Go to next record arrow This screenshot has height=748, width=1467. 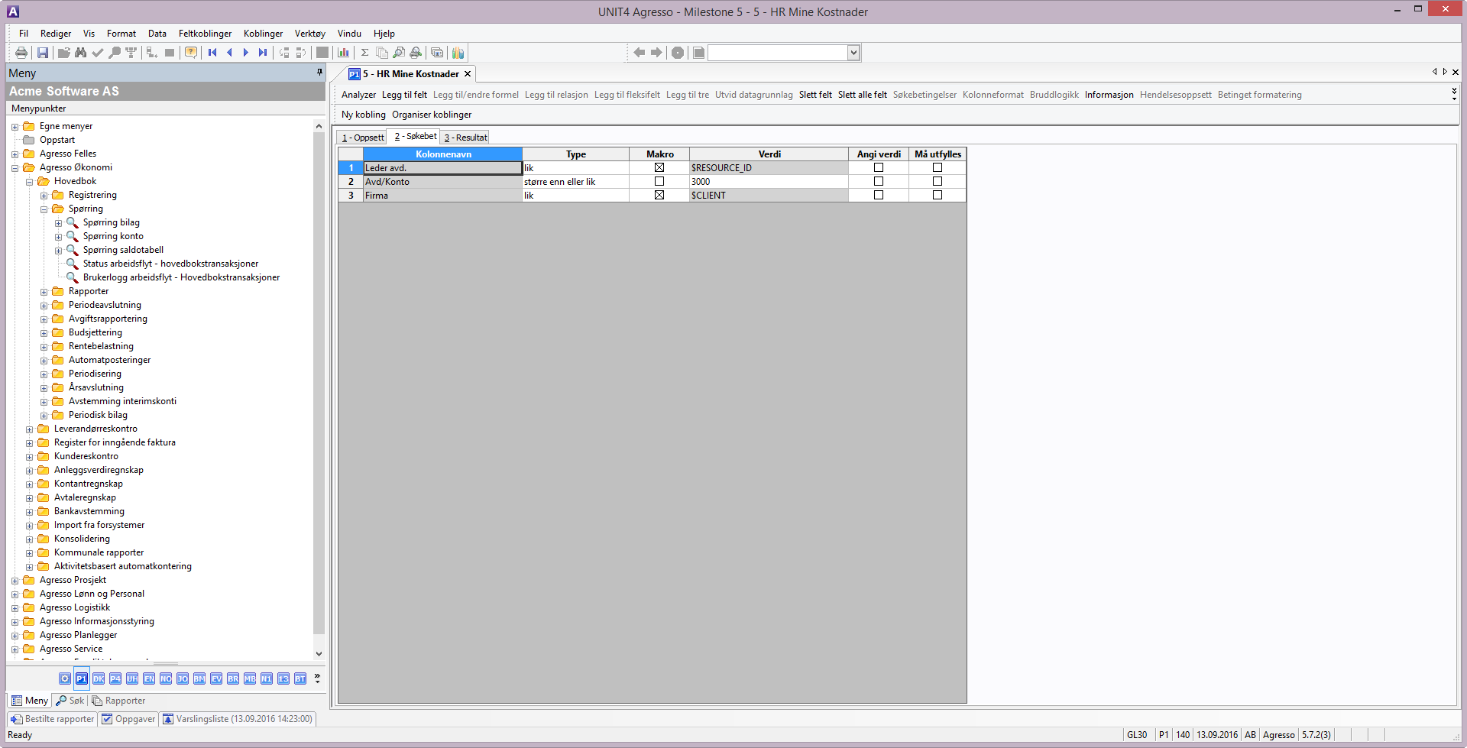[x=246, y=53]
